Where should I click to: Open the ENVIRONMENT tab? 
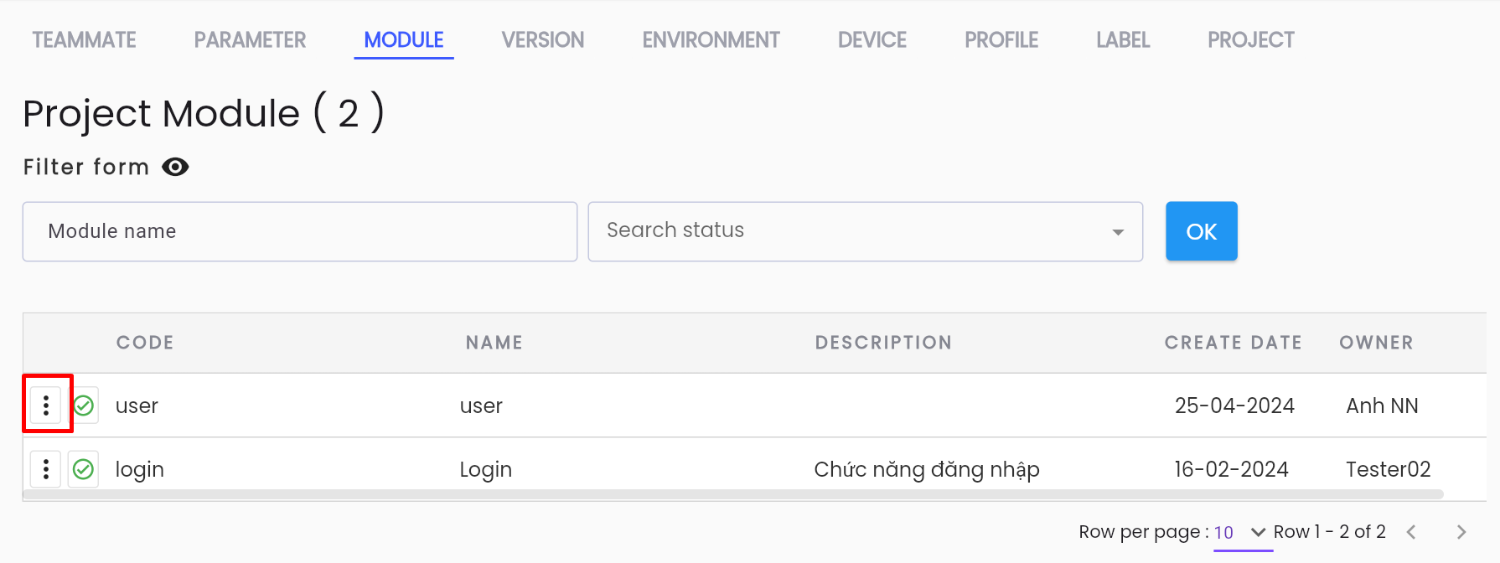711,39
